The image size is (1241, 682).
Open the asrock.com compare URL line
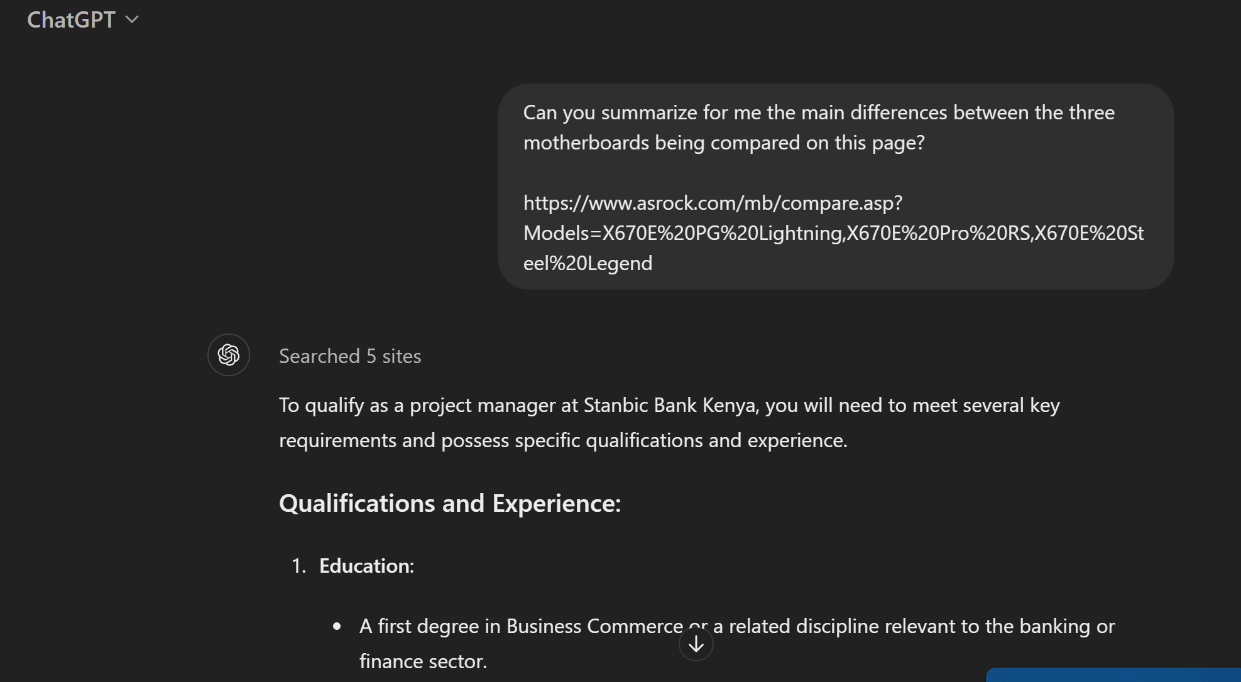pyautogui.click(x=713, y=203)
